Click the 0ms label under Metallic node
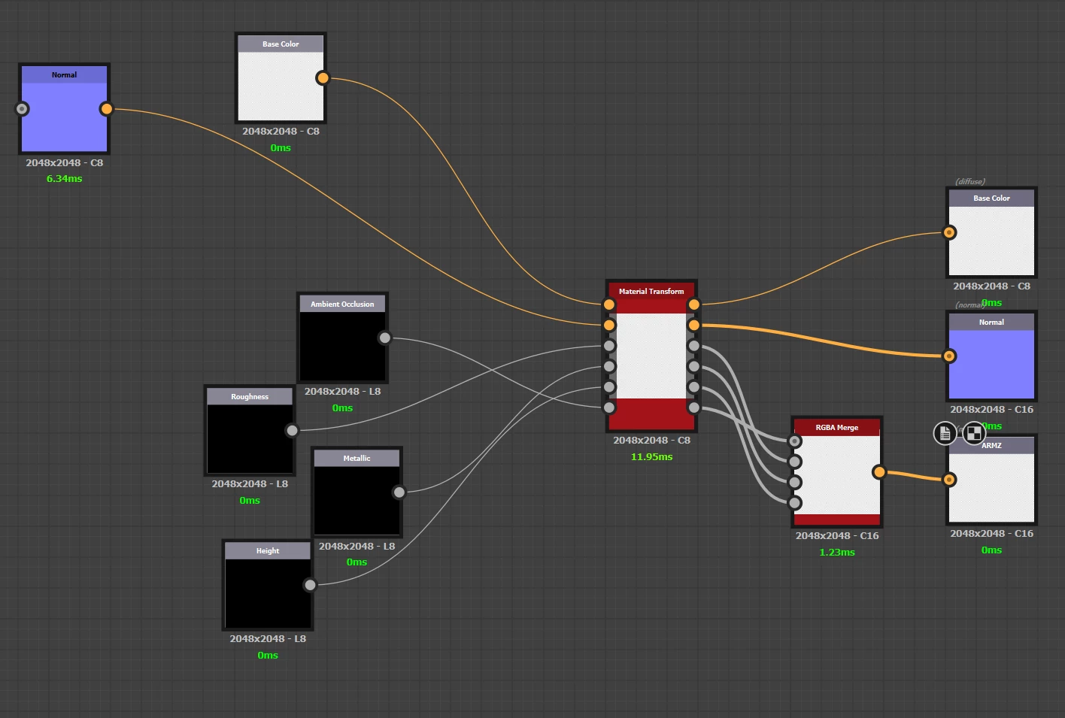1065x718 pixels. click(x=357, y=562)
